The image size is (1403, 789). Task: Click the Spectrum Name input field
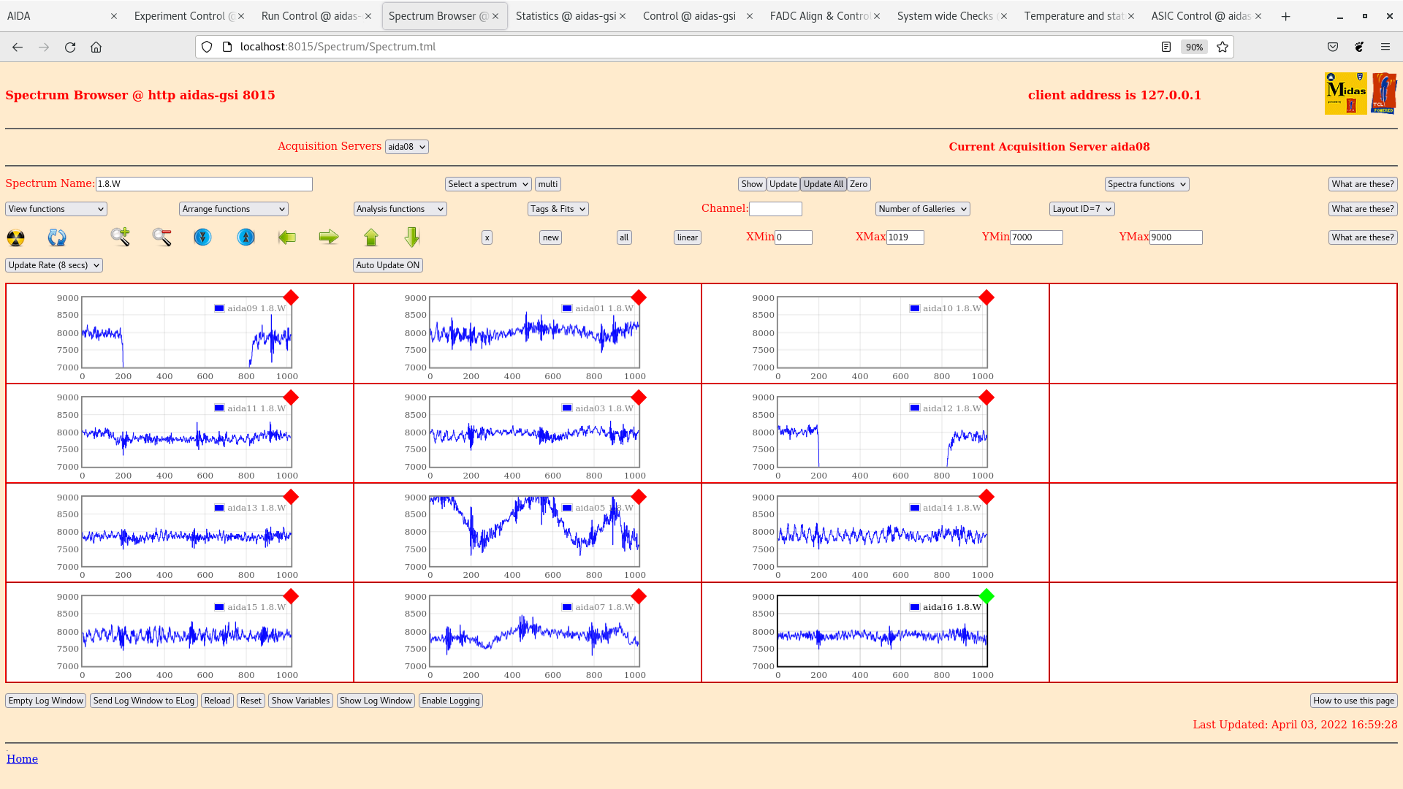(204, 184)
